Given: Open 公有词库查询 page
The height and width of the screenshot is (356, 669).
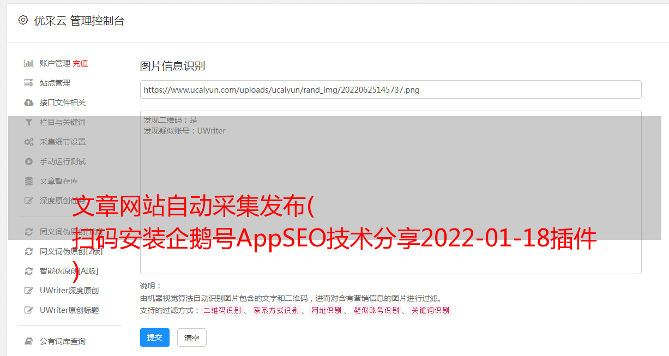Looking at the screenshot, I should coord(63,341).
